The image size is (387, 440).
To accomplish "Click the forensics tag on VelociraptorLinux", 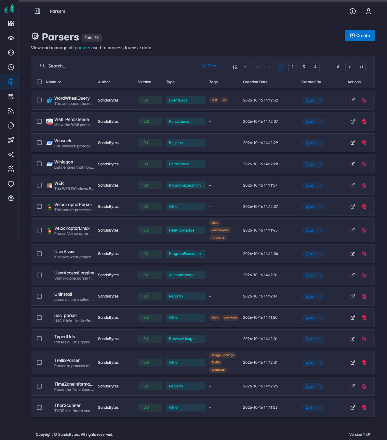I will coord(218,238).
